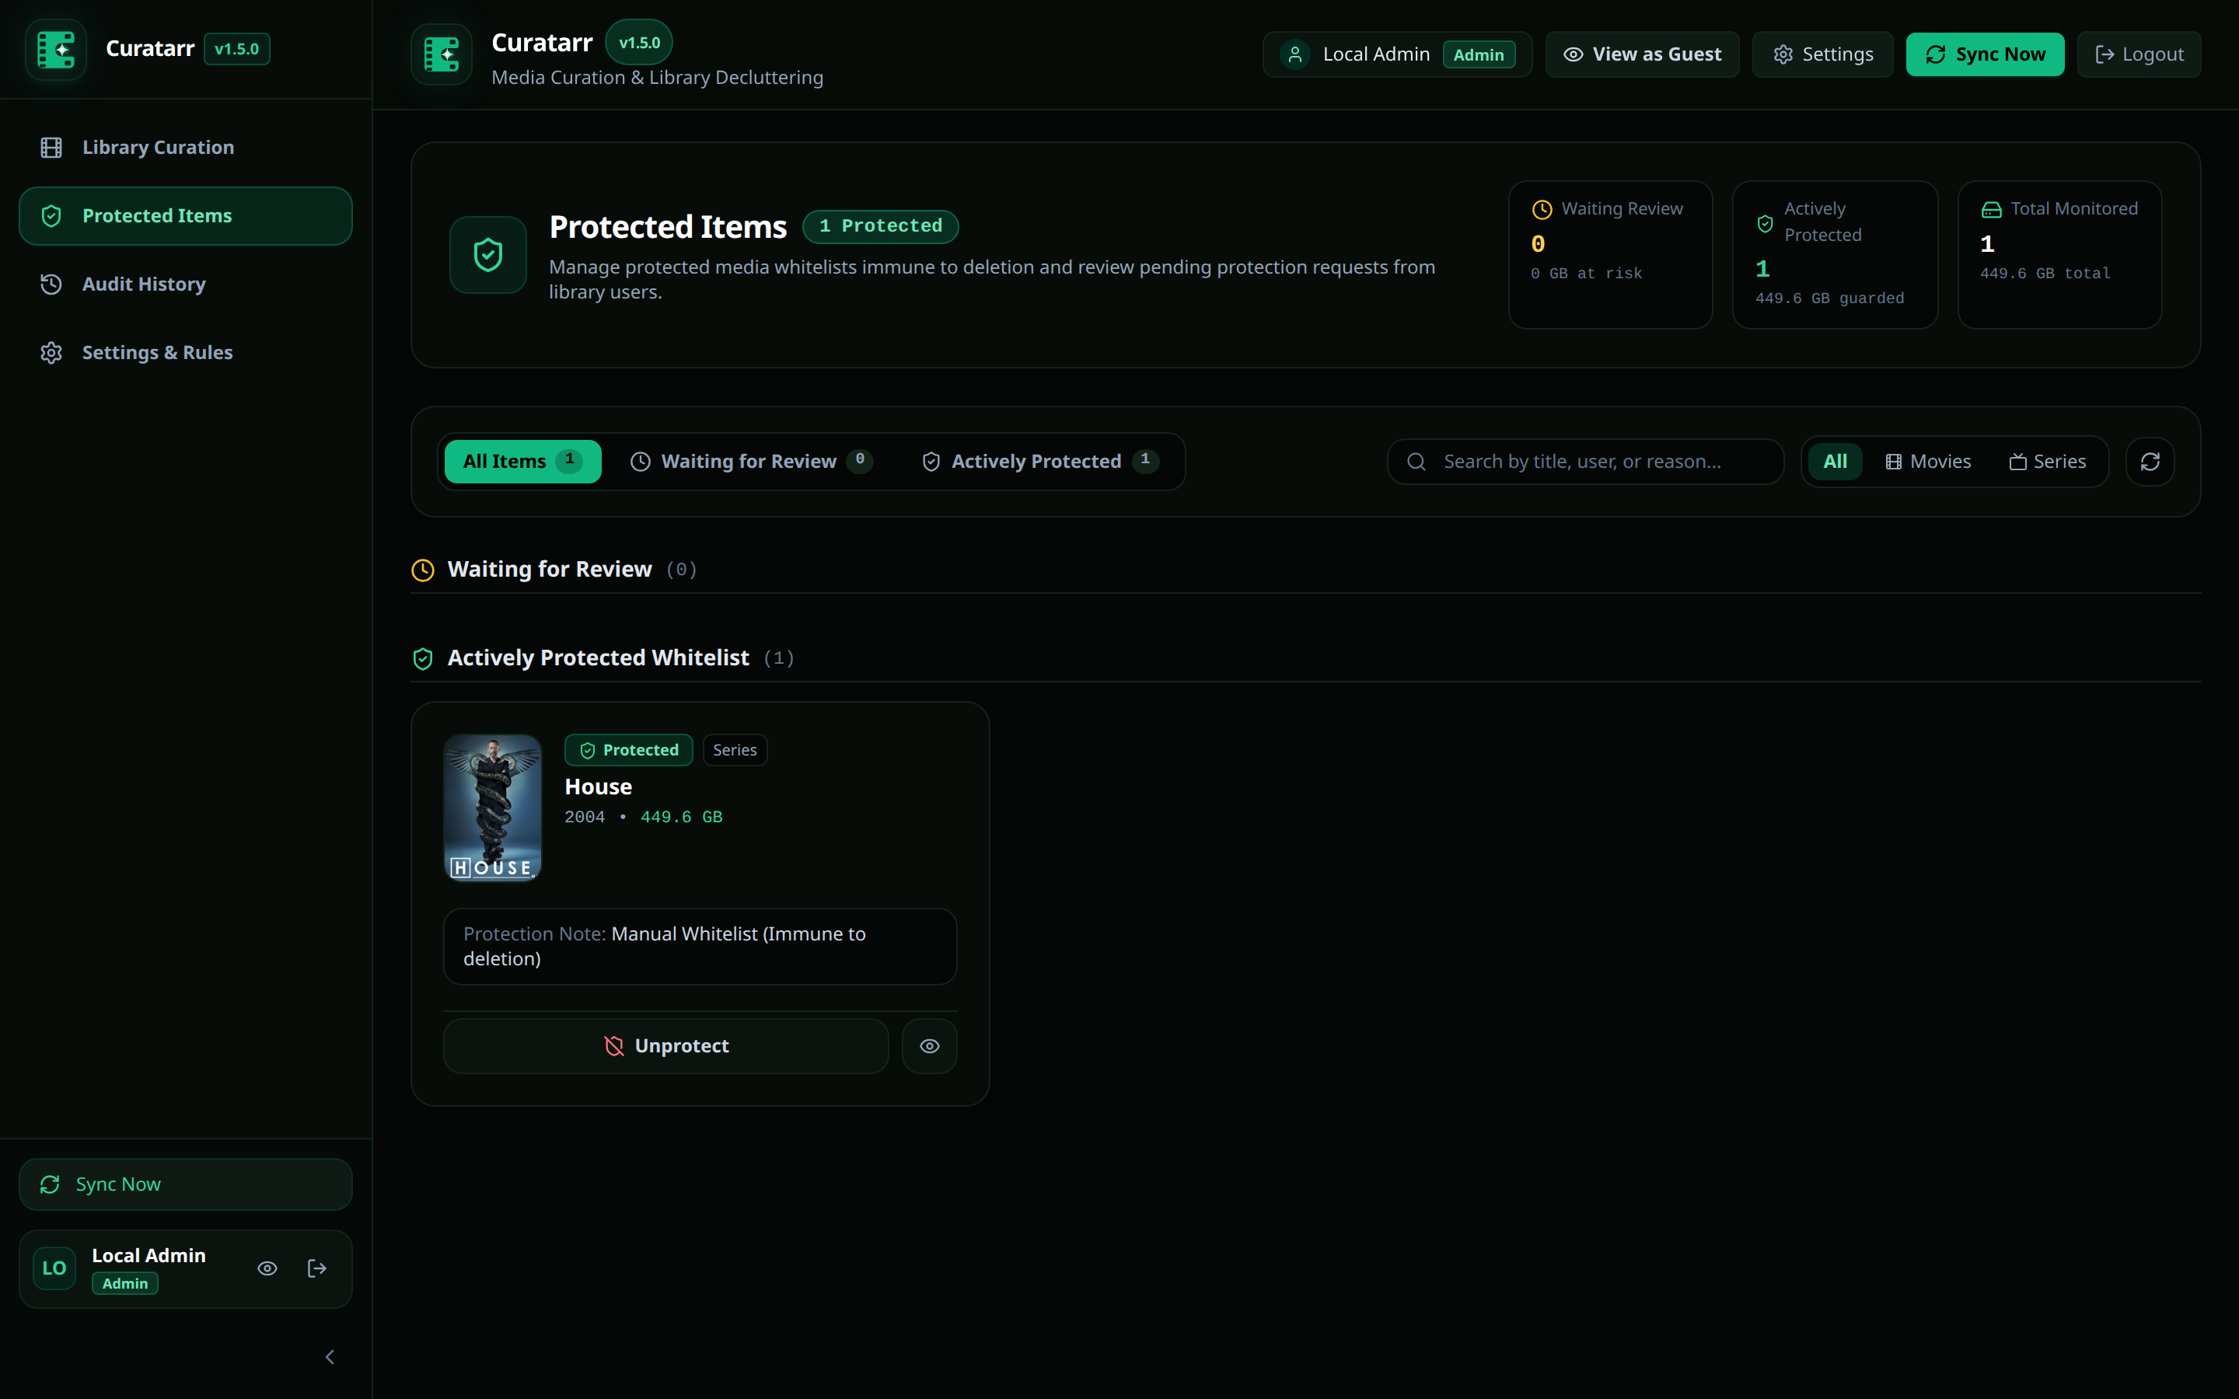Click the eye icon on House card
Viewport: 2239px width, 1399px height.
tap(930, 1046)
